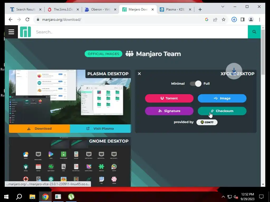
Task: Show hidden system tray icons
Action: [x=223, y=197]
